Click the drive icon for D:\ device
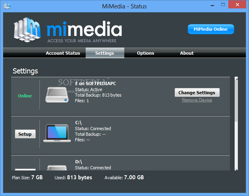249x196 pixels. coord(57,168)
